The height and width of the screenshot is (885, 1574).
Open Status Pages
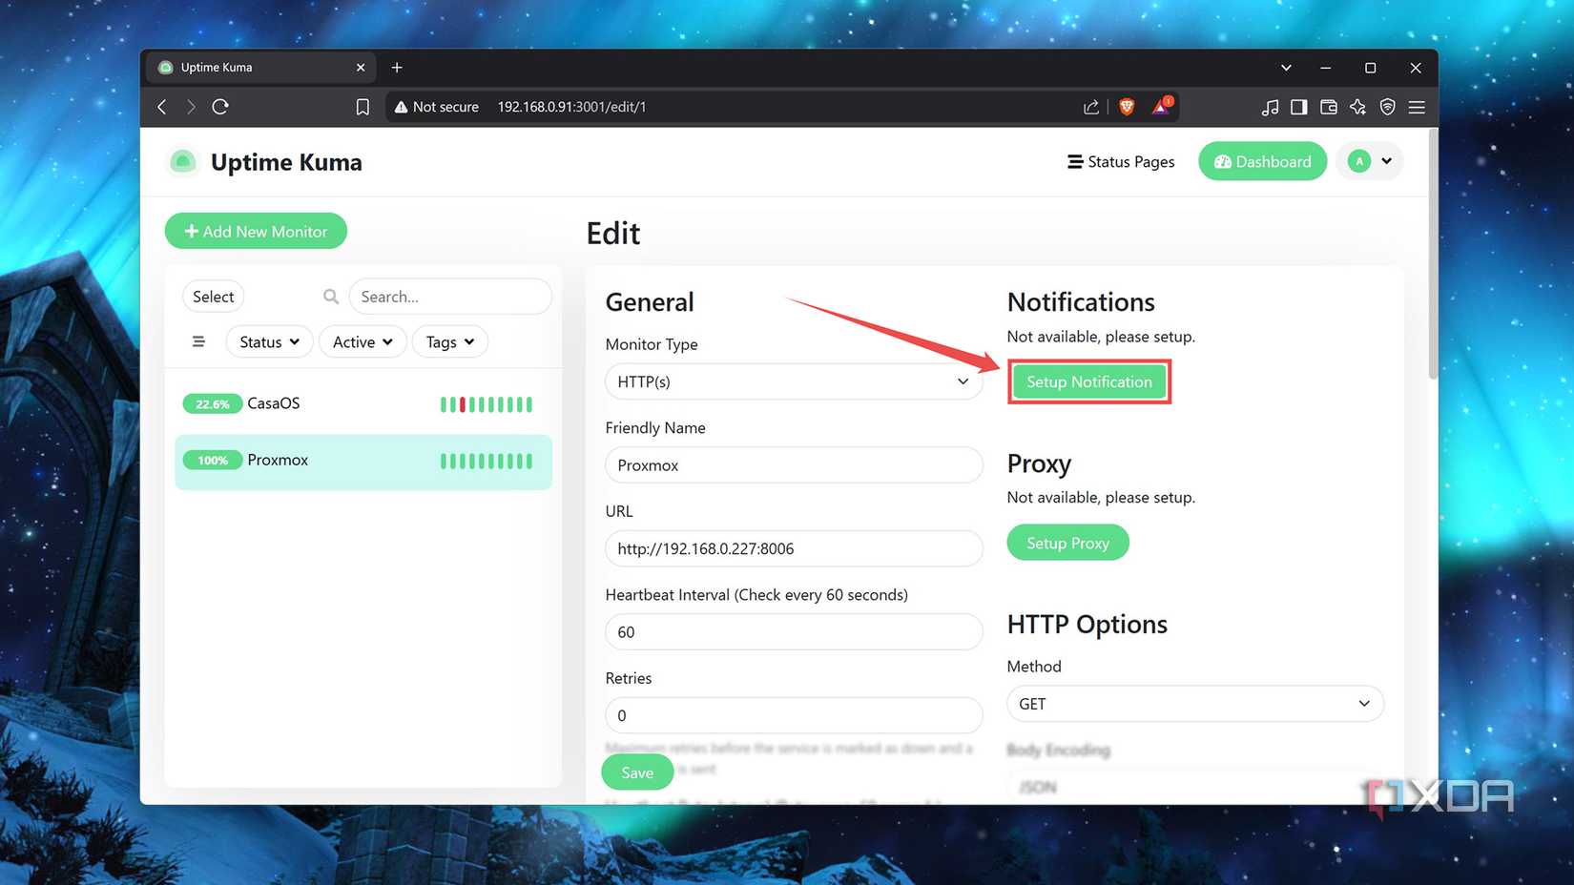1121,161
